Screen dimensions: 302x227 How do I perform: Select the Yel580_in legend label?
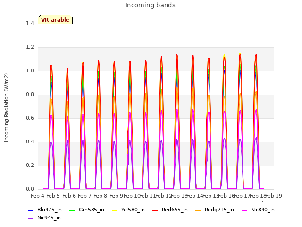133,210
